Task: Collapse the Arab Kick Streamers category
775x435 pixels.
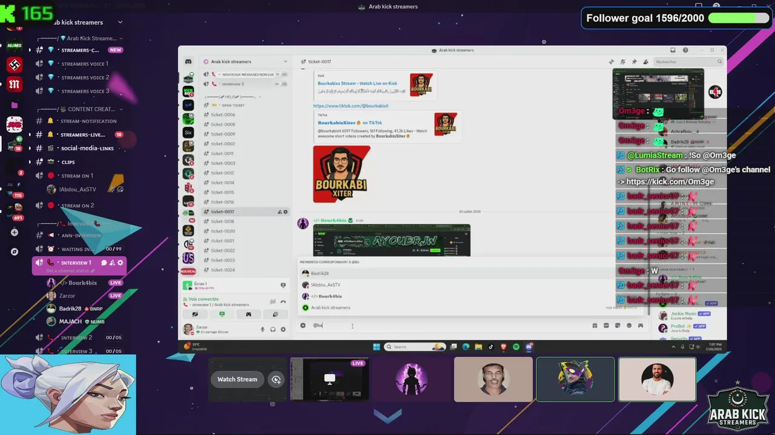Action: point(120,38)
